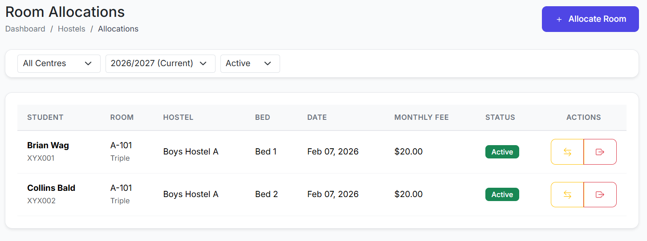Viewport: 647px width, 241px height.
Task: Click the Date column header
Action: [317, 118]
